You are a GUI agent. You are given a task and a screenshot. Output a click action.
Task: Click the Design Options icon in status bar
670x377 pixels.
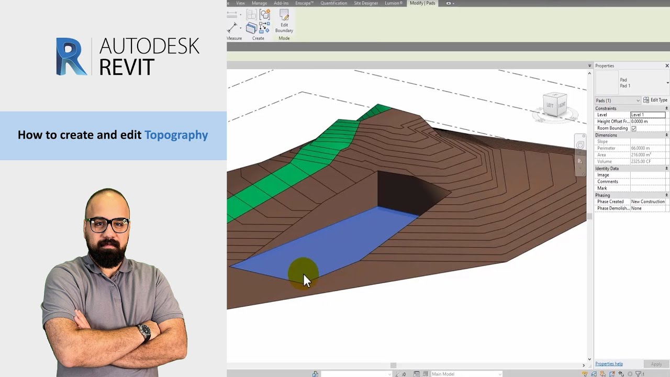coord(417,374)
